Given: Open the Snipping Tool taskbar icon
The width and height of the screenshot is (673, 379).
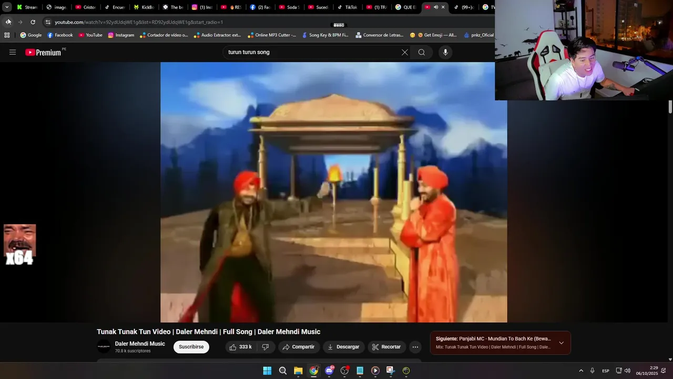Looking at the screenshot, I should click(x=390, y=371).
